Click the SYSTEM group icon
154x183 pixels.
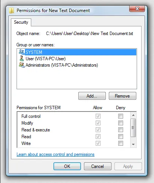(21, 52)
